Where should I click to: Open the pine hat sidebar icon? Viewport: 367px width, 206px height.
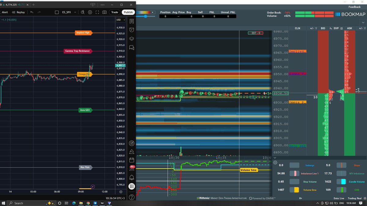pos(132,151)
